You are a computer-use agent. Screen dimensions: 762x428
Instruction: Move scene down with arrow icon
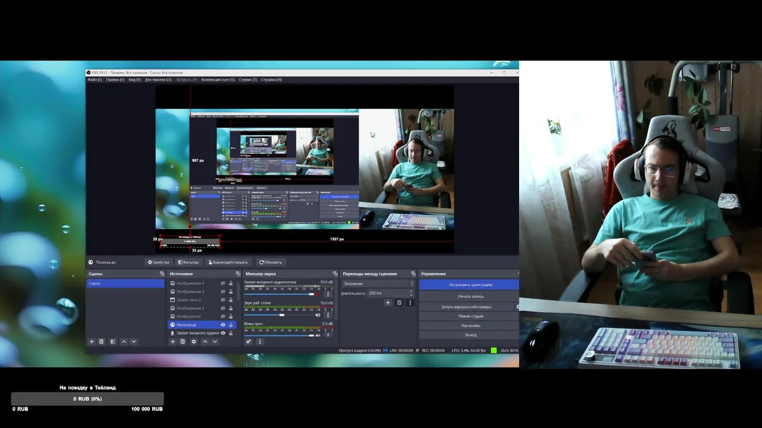coord(133,342)
